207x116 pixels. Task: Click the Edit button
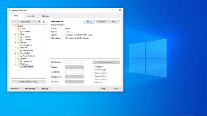click(x=114, y=22)
